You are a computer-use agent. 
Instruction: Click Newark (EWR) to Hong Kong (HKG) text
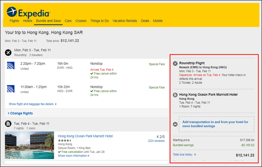203,67
